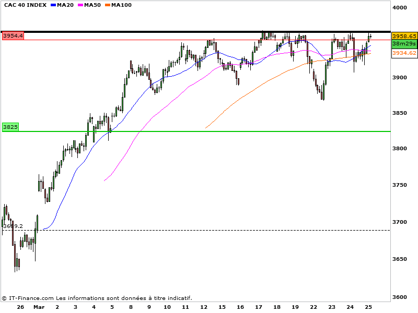Viewport: 418px width, 313px height.
Task: Click the MA100 legend label
Action: (122, 5)
